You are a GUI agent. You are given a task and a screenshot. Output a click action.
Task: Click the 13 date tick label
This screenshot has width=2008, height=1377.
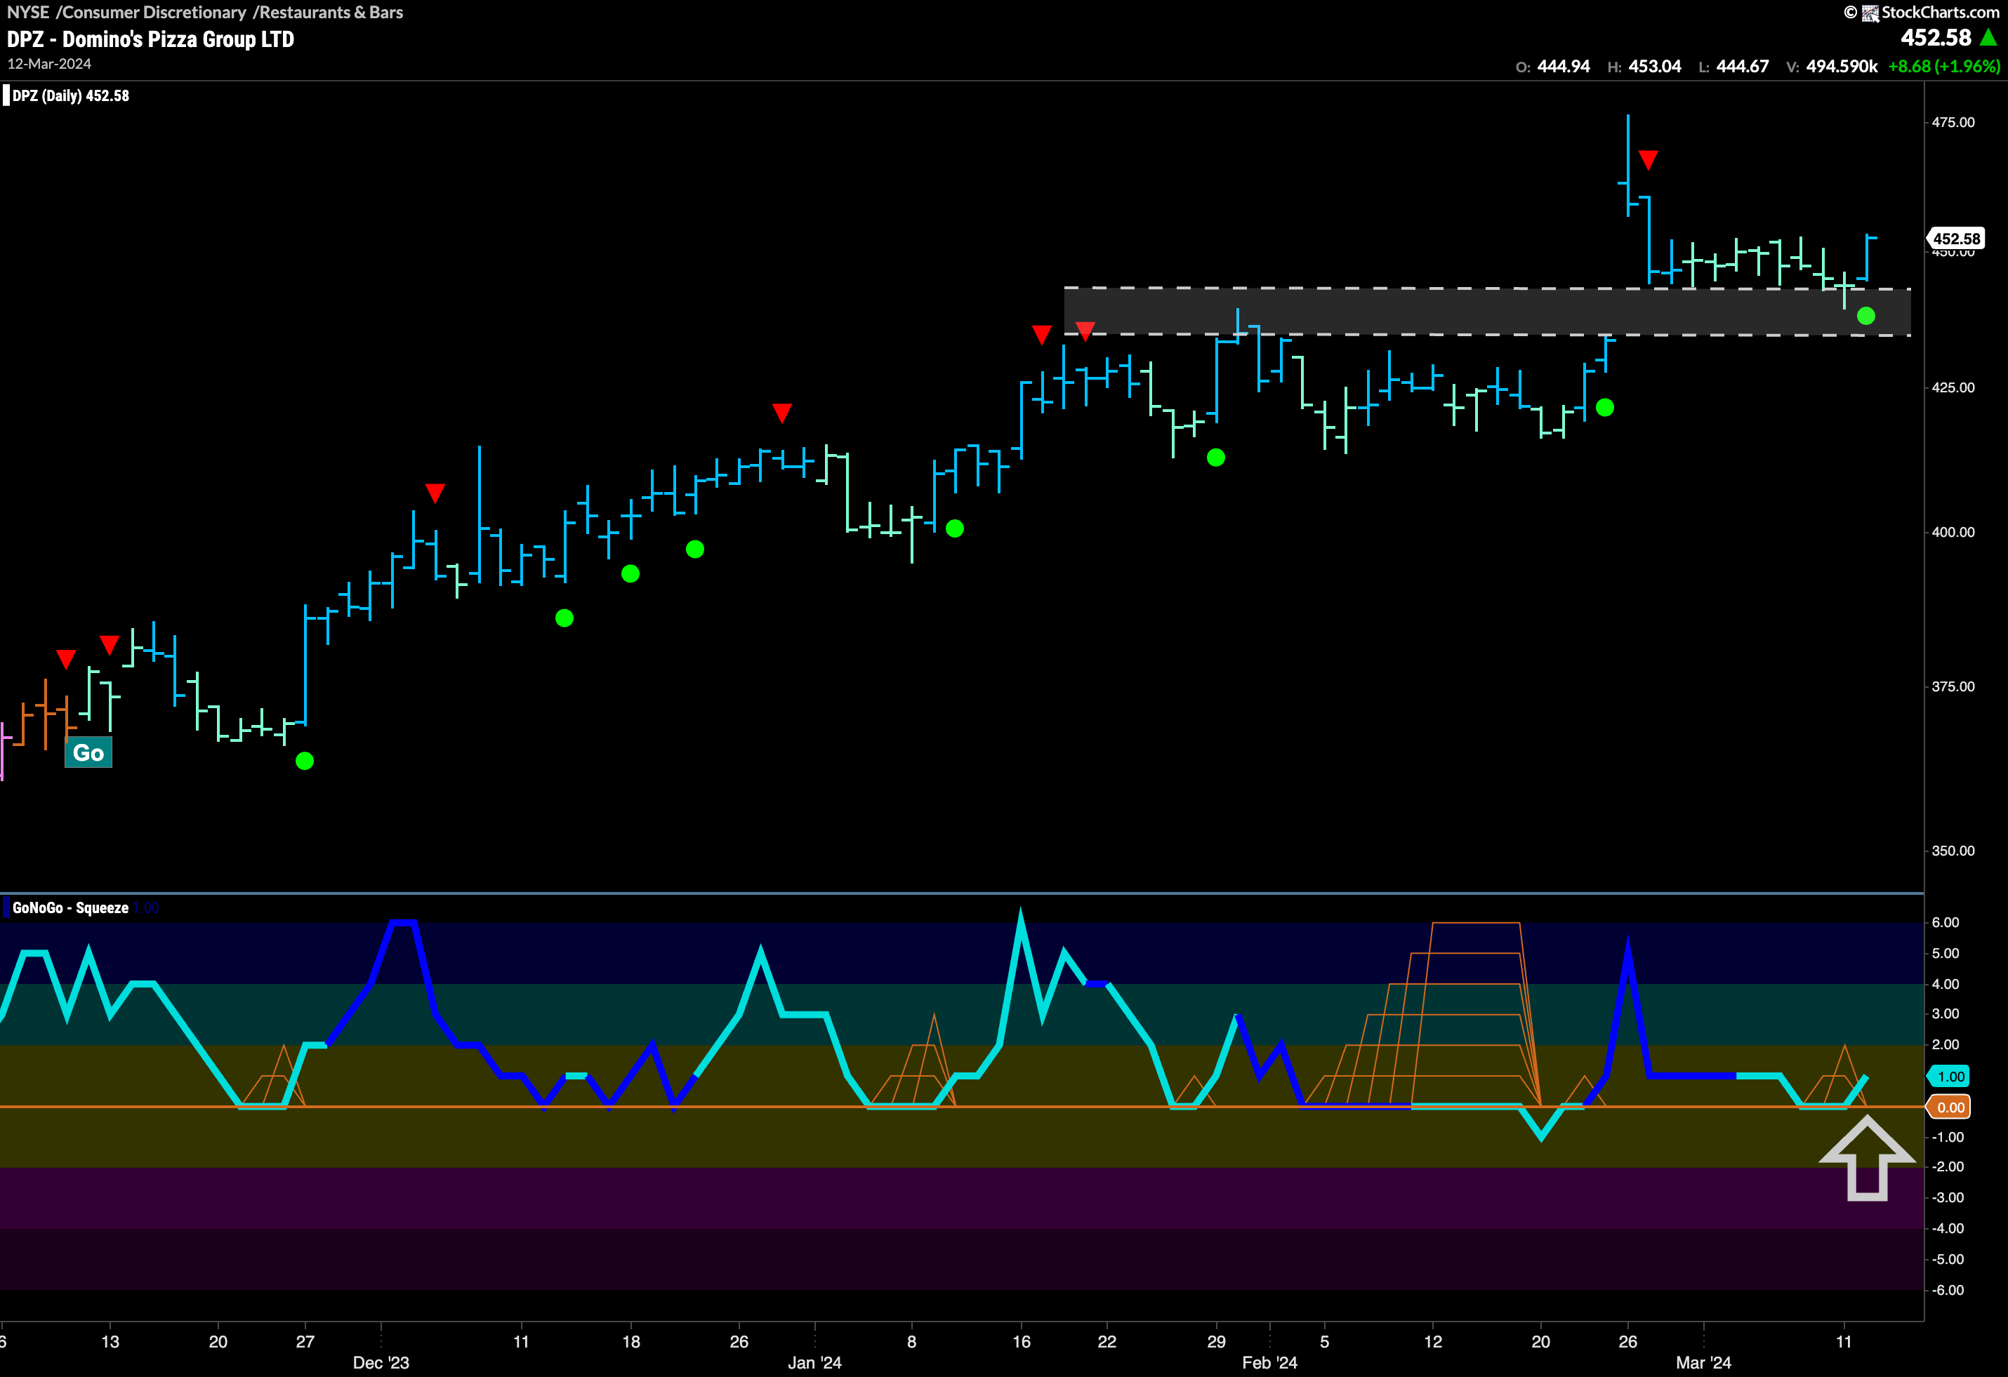110,1342
